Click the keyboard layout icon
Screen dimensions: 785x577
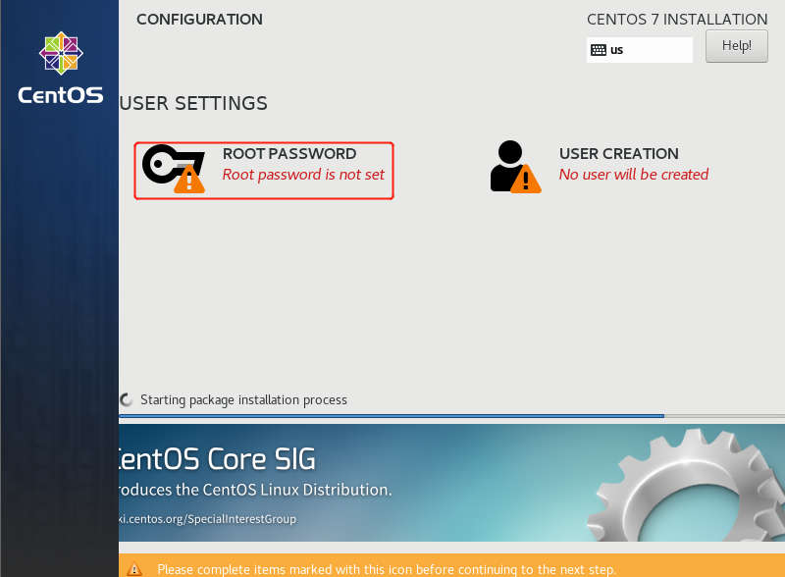click(599, 50)
